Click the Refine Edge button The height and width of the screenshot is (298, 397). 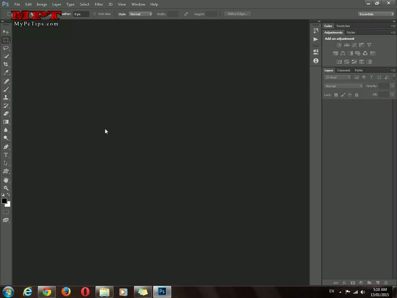pyautogui.click(x=237, y=14)
